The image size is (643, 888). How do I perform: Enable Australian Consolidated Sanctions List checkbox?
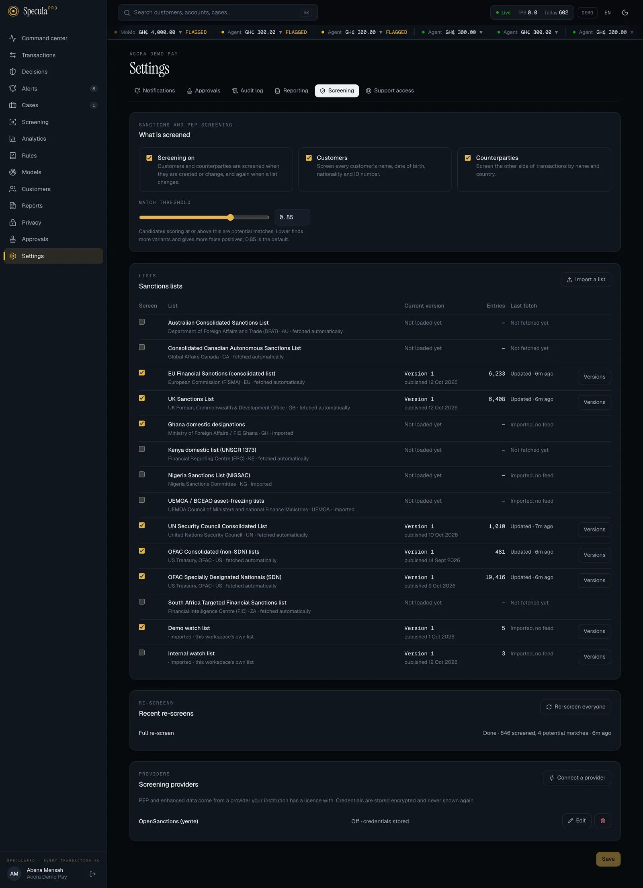click(142, 322)
